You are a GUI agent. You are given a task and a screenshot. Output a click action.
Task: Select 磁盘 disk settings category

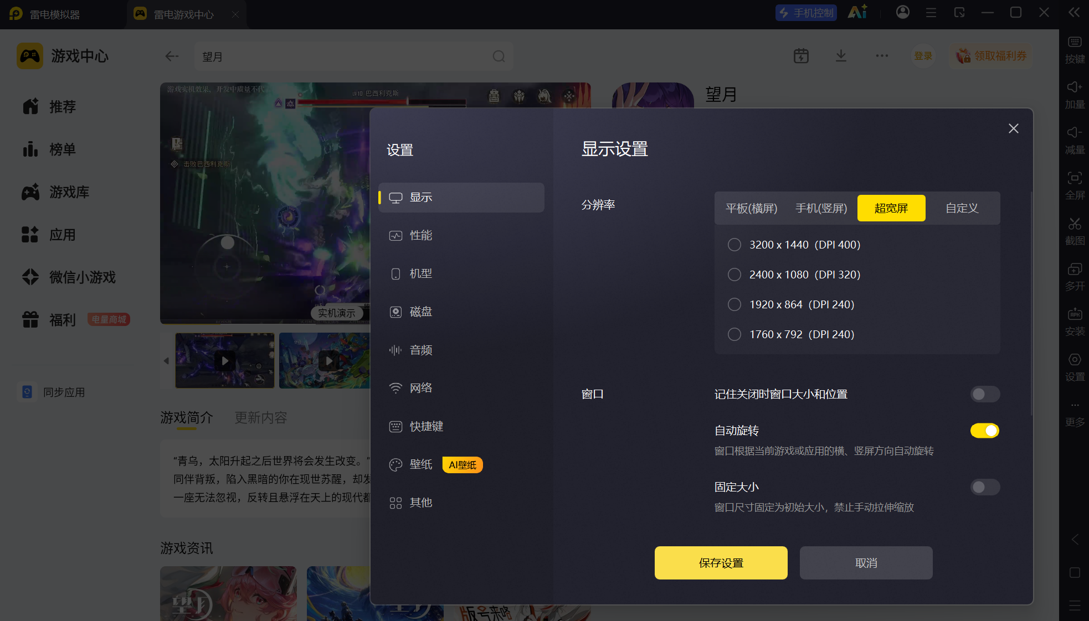tap(461, 312)
